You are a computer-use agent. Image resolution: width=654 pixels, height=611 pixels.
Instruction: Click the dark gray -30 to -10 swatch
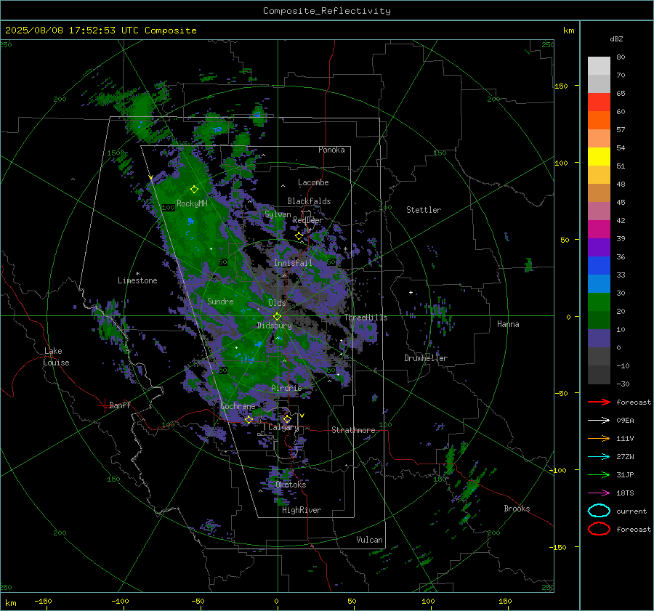[599, 375]
